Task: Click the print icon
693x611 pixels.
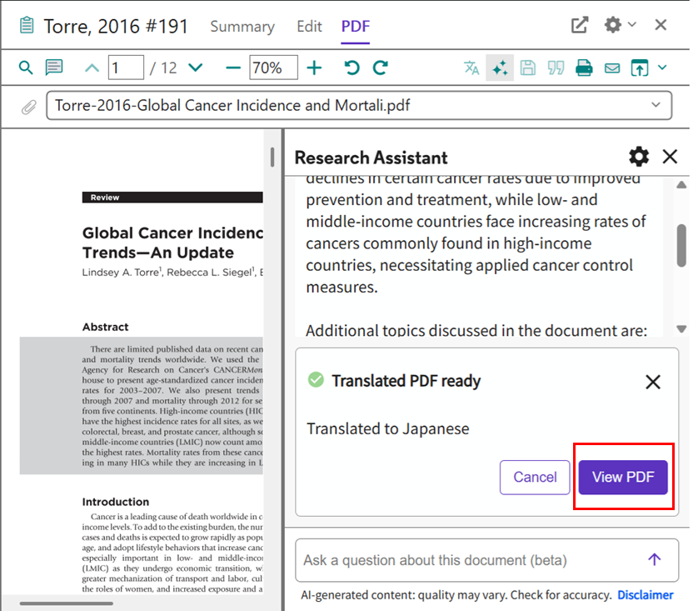Action: point(584,68)
